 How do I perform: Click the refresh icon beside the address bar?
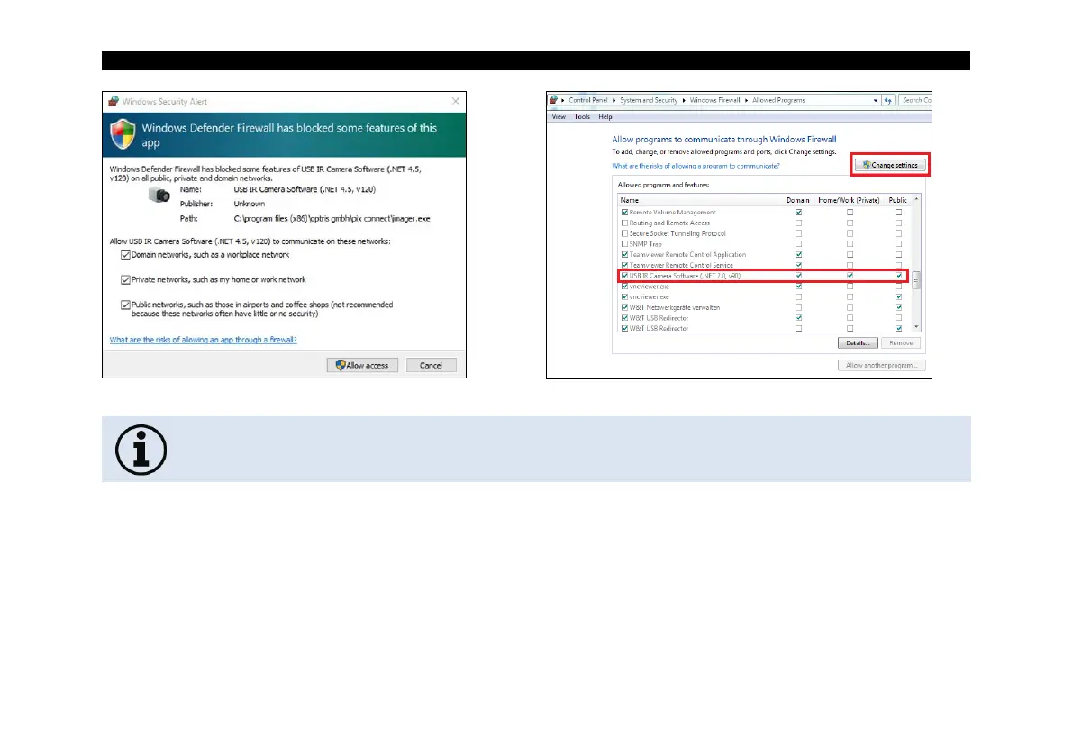pos(888,100)
